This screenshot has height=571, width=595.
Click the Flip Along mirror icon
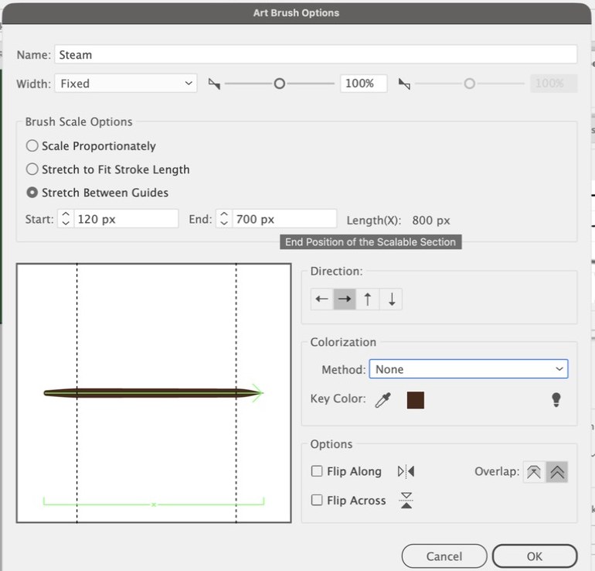pyautogui.click(x=406, y=471)
